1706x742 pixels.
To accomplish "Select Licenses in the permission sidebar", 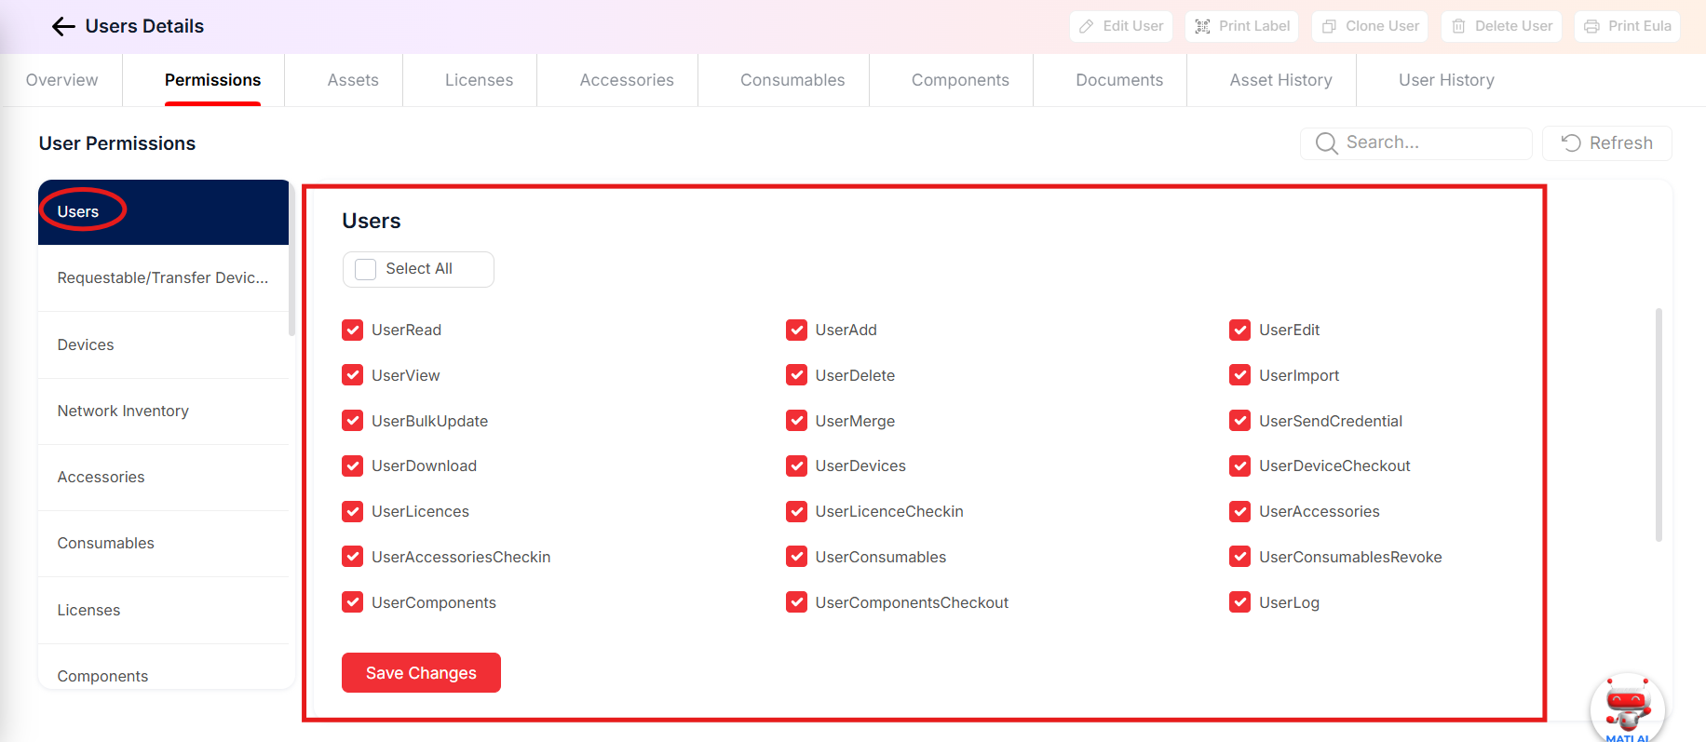I will (163, 611).
